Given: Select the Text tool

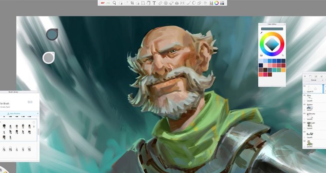Looking at the screenshot, I should coord(154,3).
